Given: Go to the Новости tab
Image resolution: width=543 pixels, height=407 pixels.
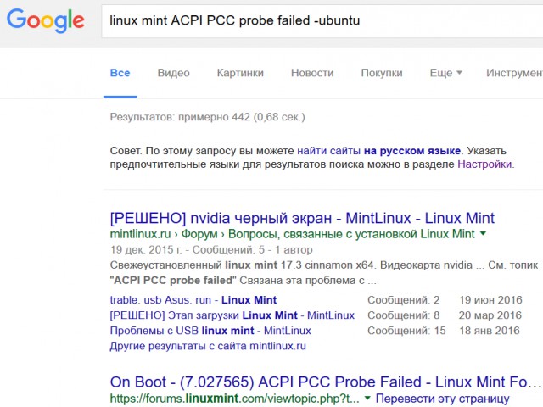Looking at the screenshot, I should (x=312, y=73).
